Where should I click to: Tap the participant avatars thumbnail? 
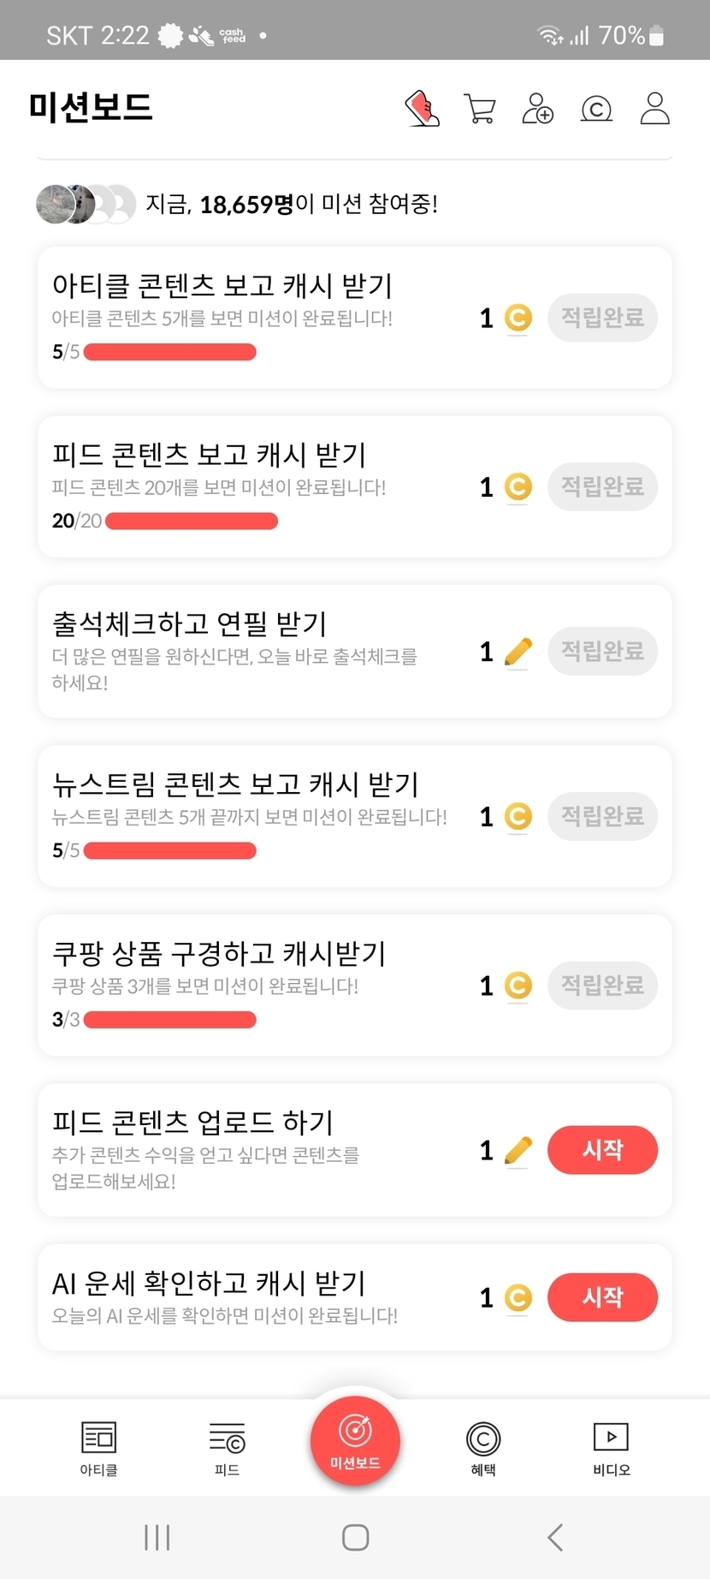click(86, 204)
